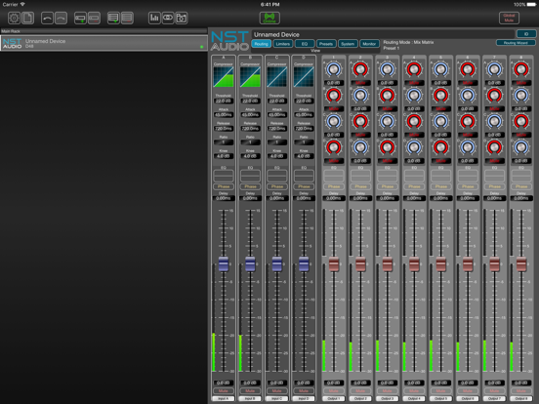
Task: Click Output 1 red gain fader
Action: 333,263
